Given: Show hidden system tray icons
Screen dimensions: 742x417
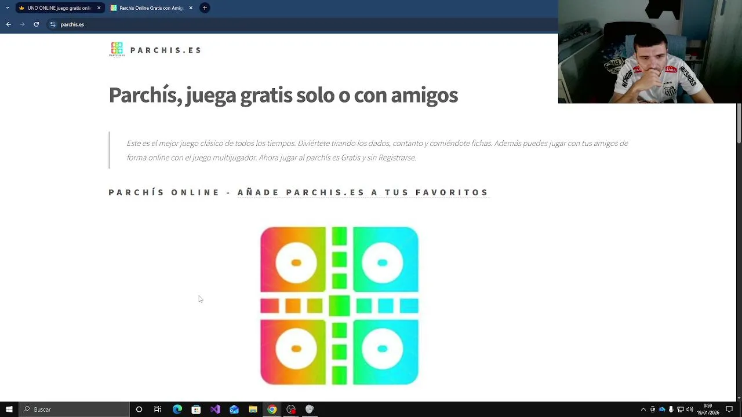Looking at the screenshot, I should [x=643, y=409].
